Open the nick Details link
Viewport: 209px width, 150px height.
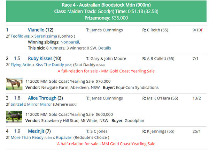pos(104,48)
